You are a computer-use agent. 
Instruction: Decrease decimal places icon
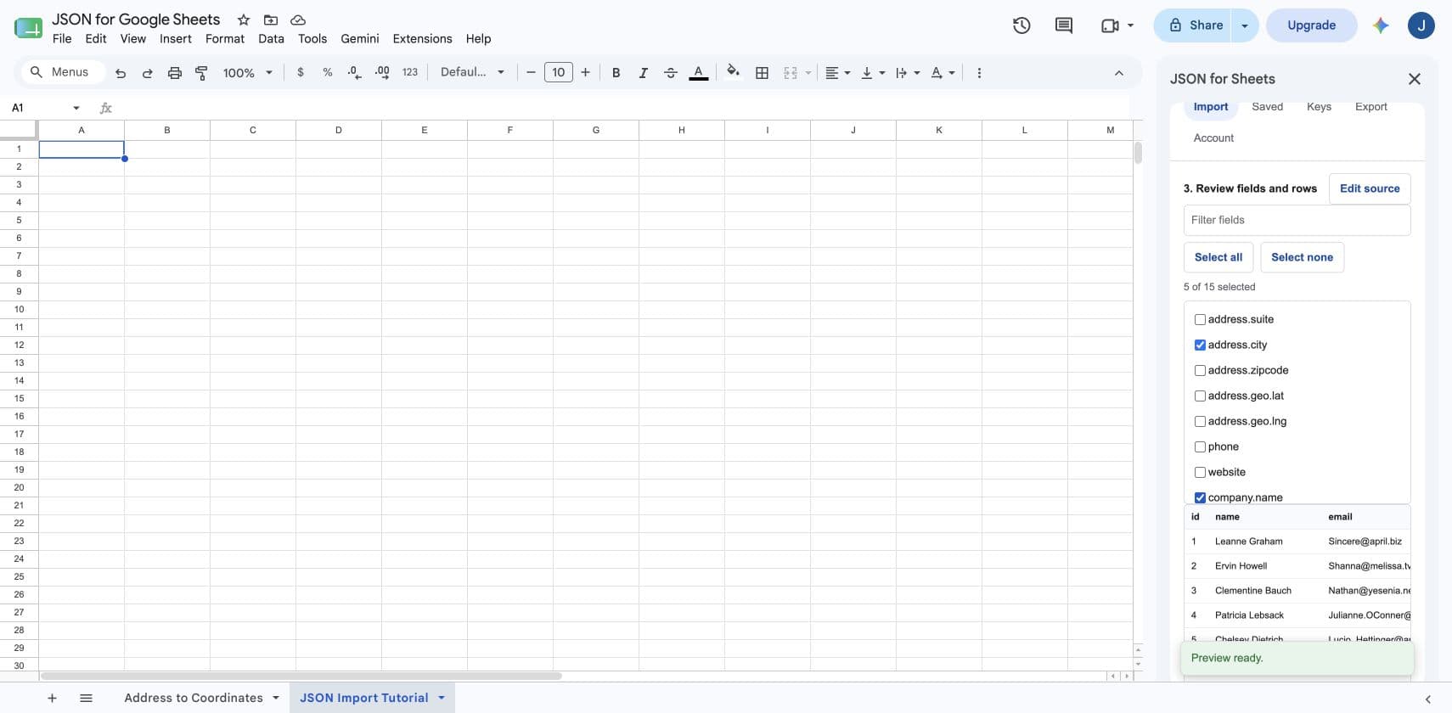[x=355, y=72]
